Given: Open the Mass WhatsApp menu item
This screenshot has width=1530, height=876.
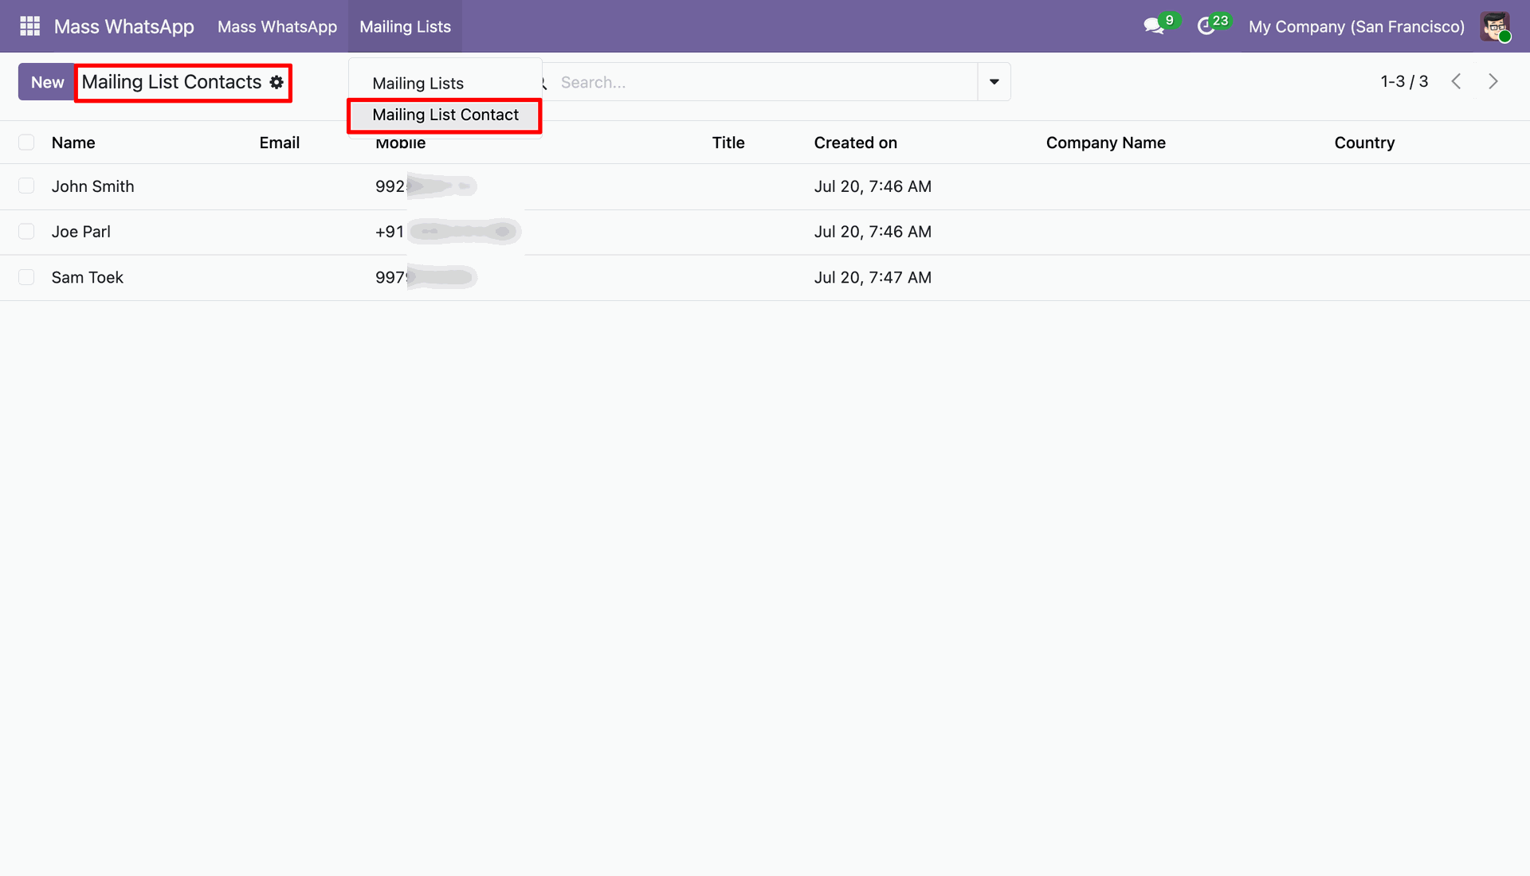Looking at the screenshot, I should coord(277,26).
